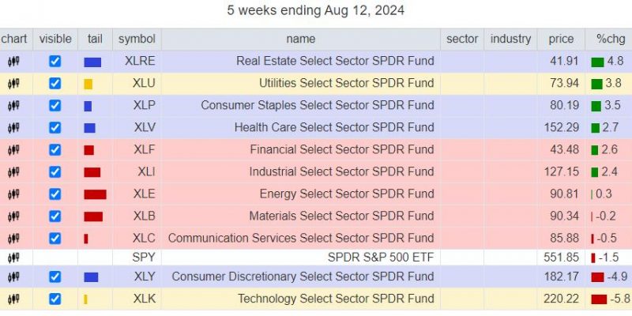Open the chart icon in the XLF row

pos(13,150)
